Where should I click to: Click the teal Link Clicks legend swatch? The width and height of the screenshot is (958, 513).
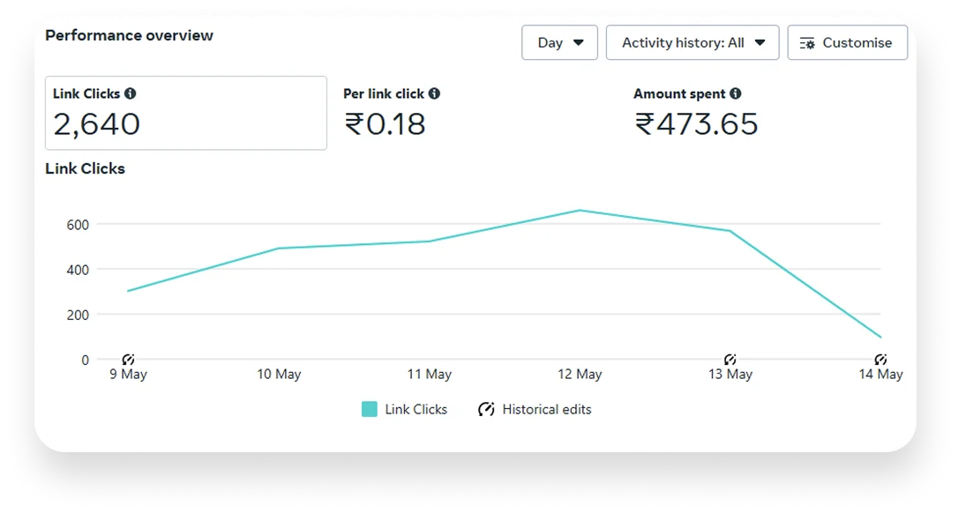click(370, 409)
